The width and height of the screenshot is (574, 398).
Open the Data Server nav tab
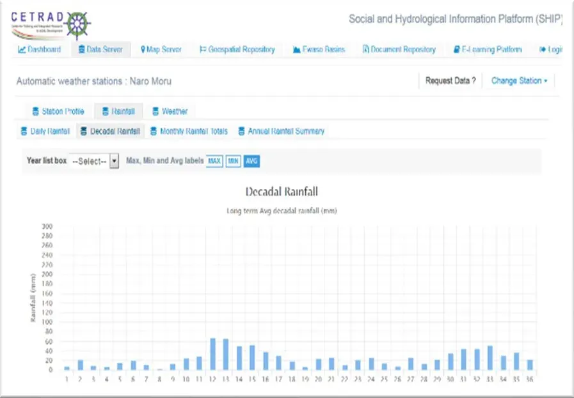(100, 50)
